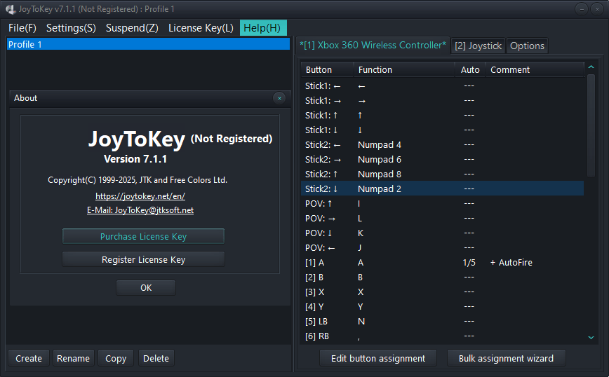
Task: Switch to the [2] Joystick tab
Action: click(478, 46)
